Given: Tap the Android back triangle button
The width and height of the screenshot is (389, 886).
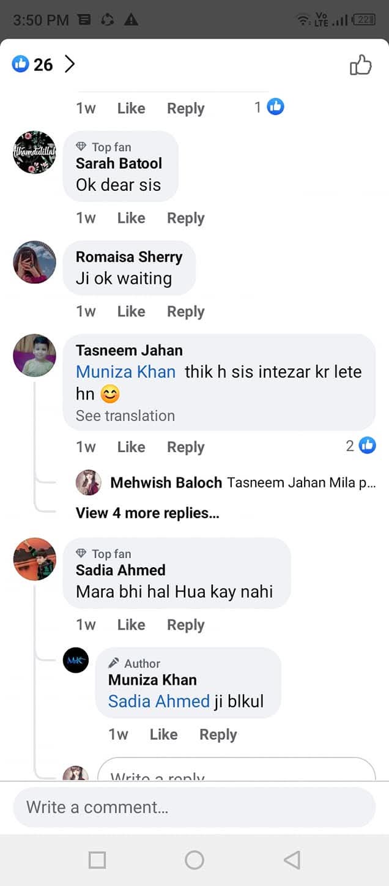Looking at the screenshot, I should pyautogui.click(x=292, y=860).
